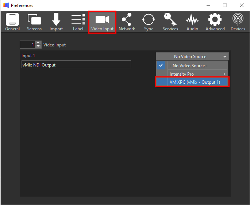Select the Label preferences icon
This screenshot has height=205, width=250.
[x=78, y=22]
